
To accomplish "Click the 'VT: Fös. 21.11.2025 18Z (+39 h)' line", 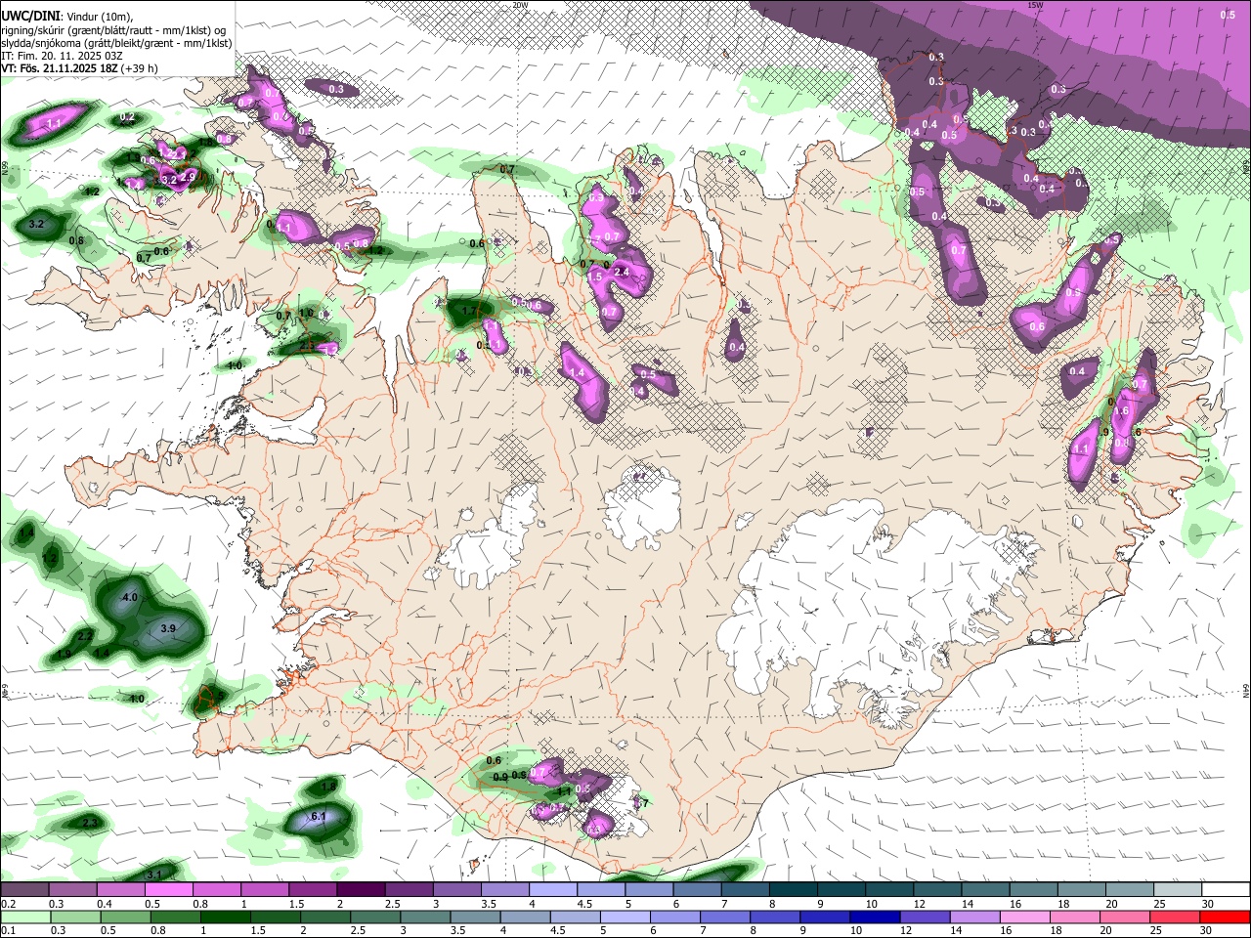I will (79, 68).
